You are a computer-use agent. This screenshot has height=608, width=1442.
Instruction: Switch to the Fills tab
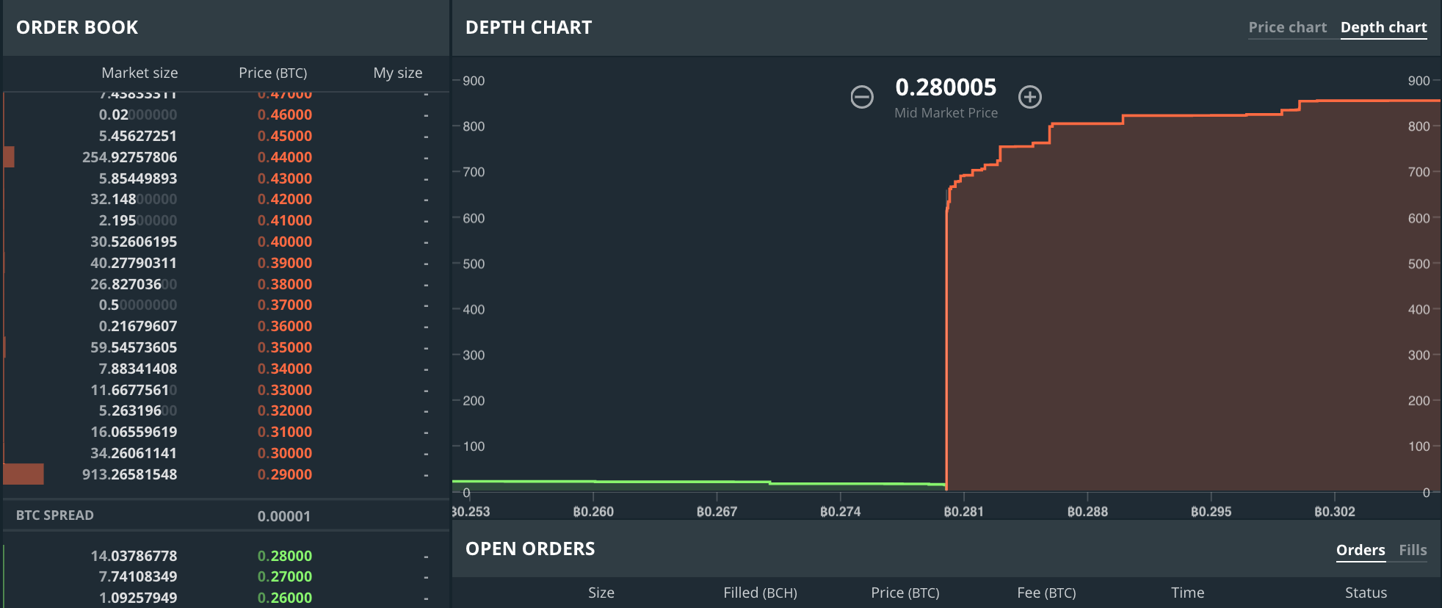(x=1413, y=550)
